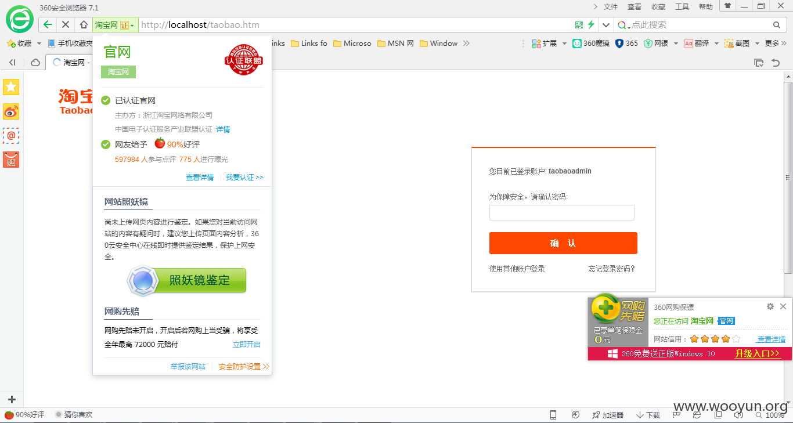This screenshot has height=423, width=793.
Task: Select the 淘宝网 tab
Action: pyautogui.click(x=70, y=63)
